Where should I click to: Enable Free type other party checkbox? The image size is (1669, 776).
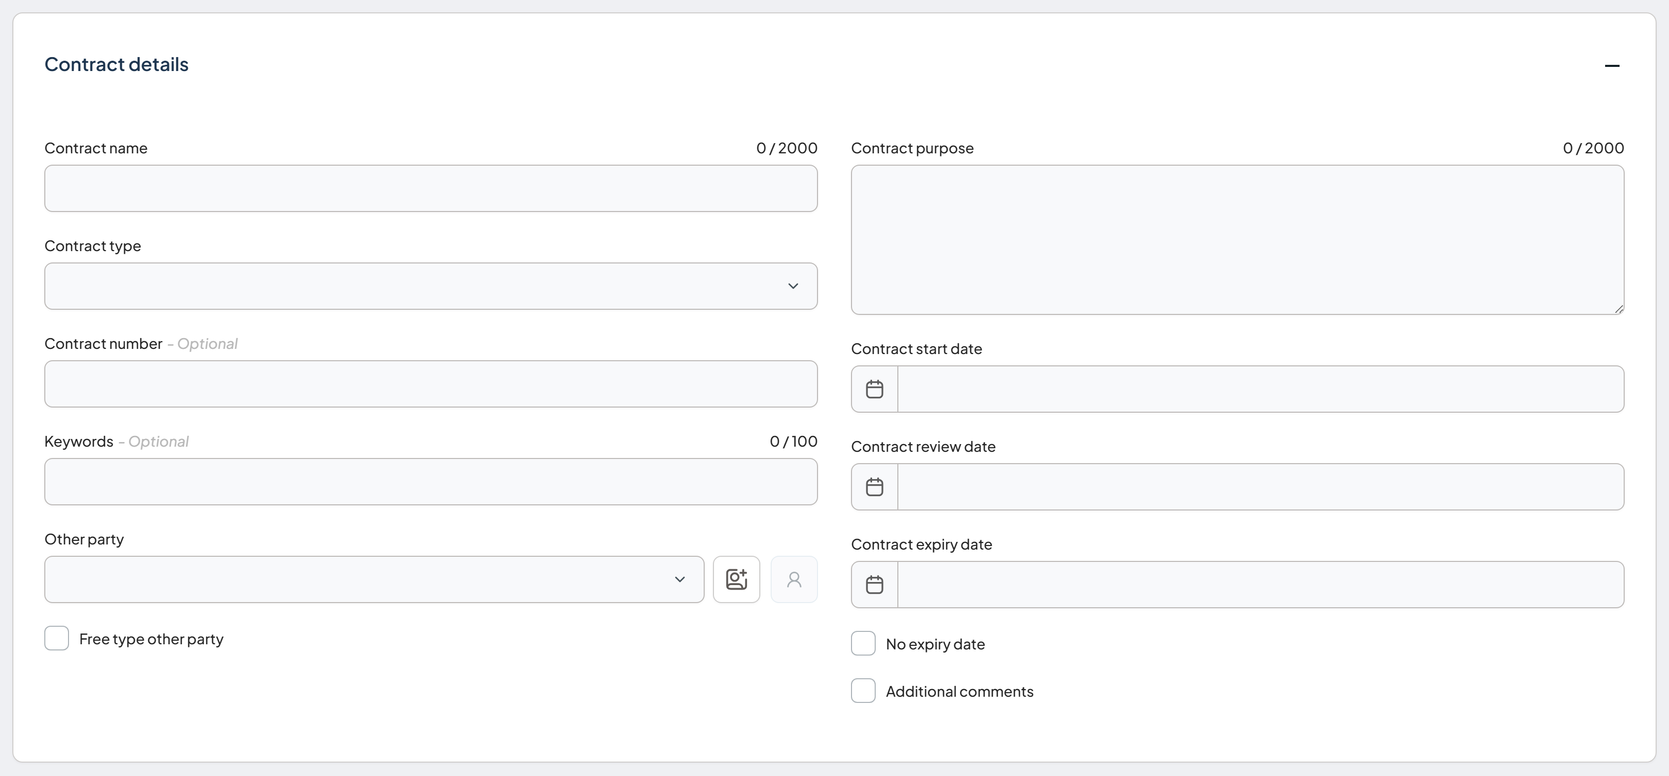[57, 638]
